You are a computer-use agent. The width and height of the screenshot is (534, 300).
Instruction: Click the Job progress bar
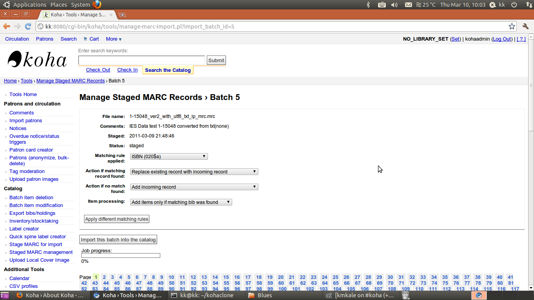121,255
